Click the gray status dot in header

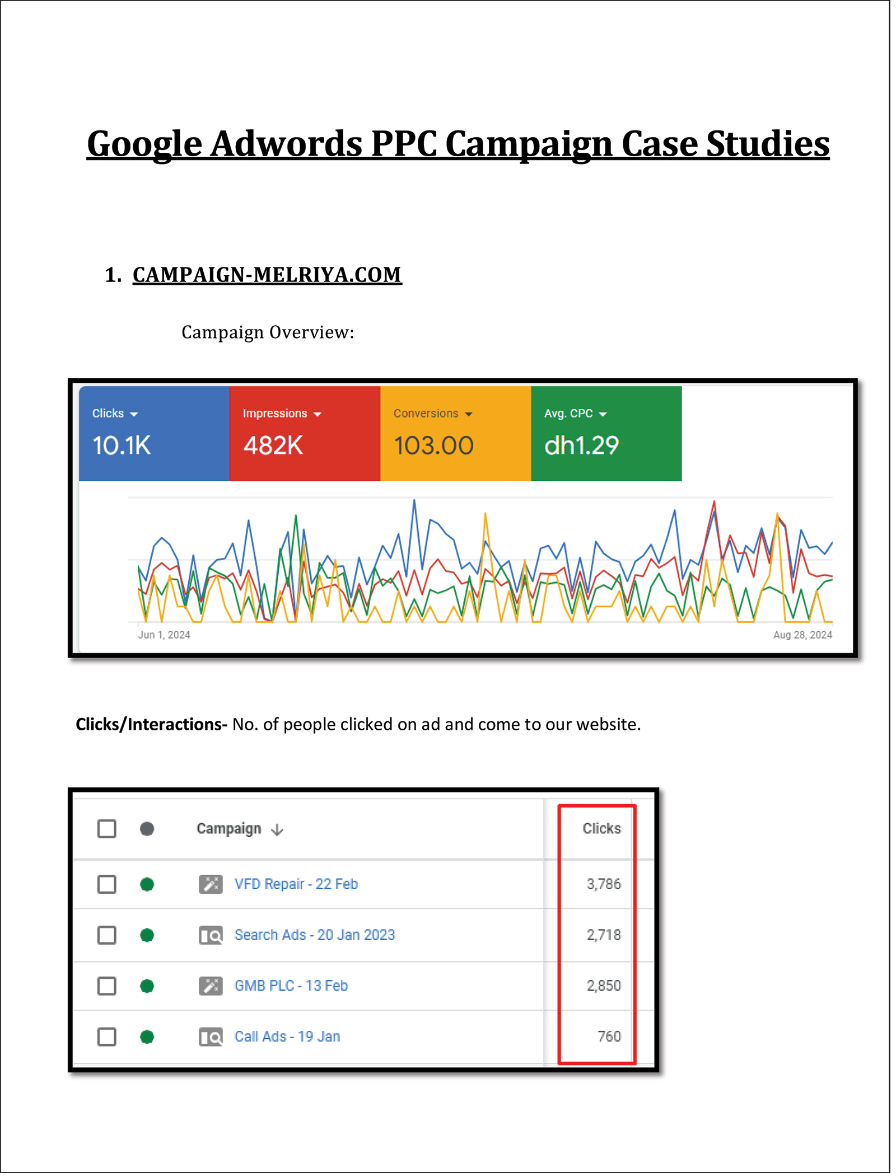click(147, 829)
